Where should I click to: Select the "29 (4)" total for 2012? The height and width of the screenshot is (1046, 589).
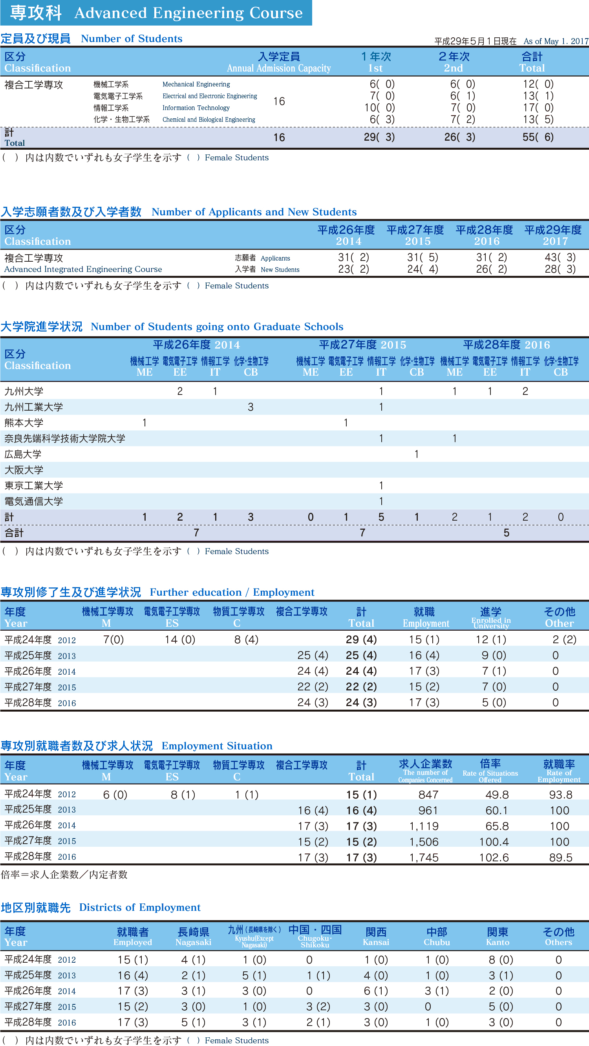coord(361,640)
